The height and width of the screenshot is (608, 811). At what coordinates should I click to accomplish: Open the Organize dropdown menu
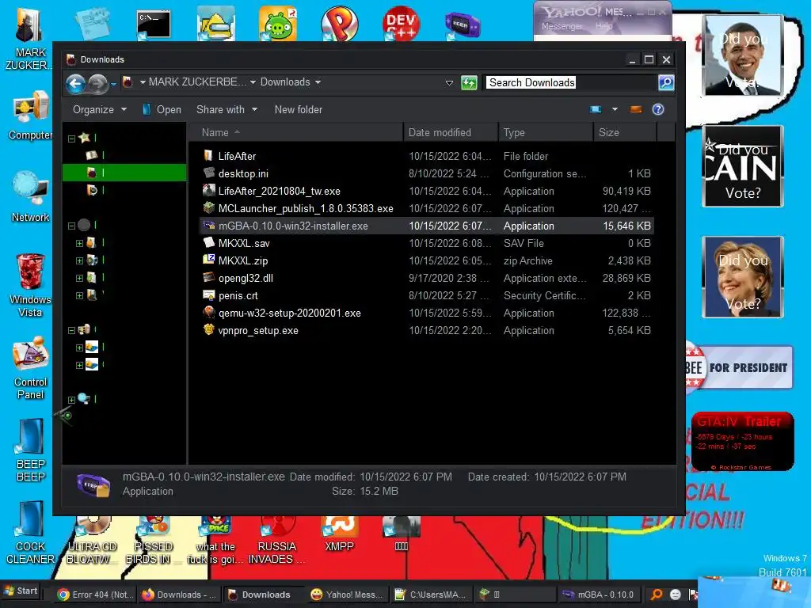tap(99, 109)
